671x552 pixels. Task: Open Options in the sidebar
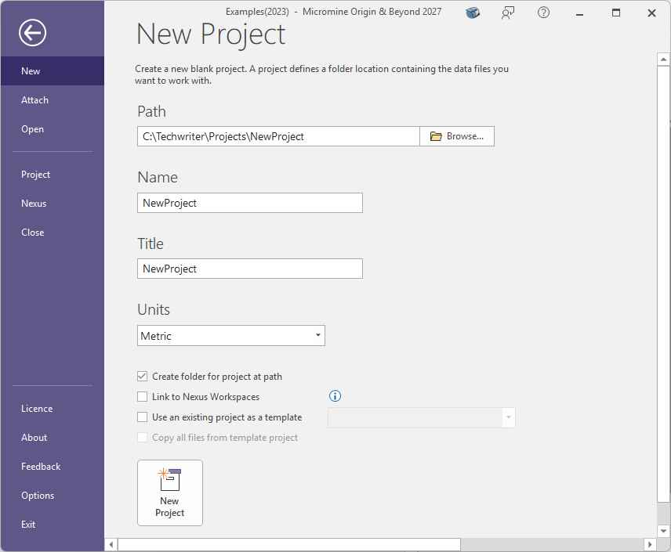click(x=53, y=496)
